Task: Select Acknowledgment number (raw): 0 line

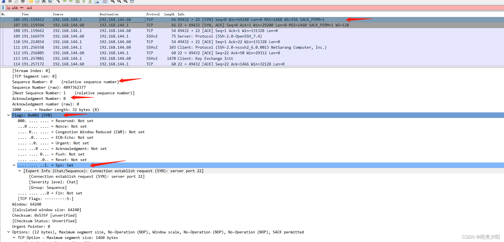Action: tap(46, 104)
